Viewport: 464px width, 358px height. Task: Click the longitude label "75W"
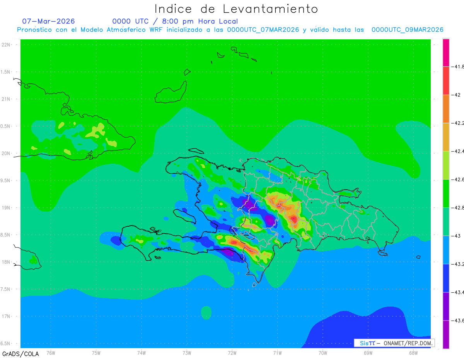(96, 353)
